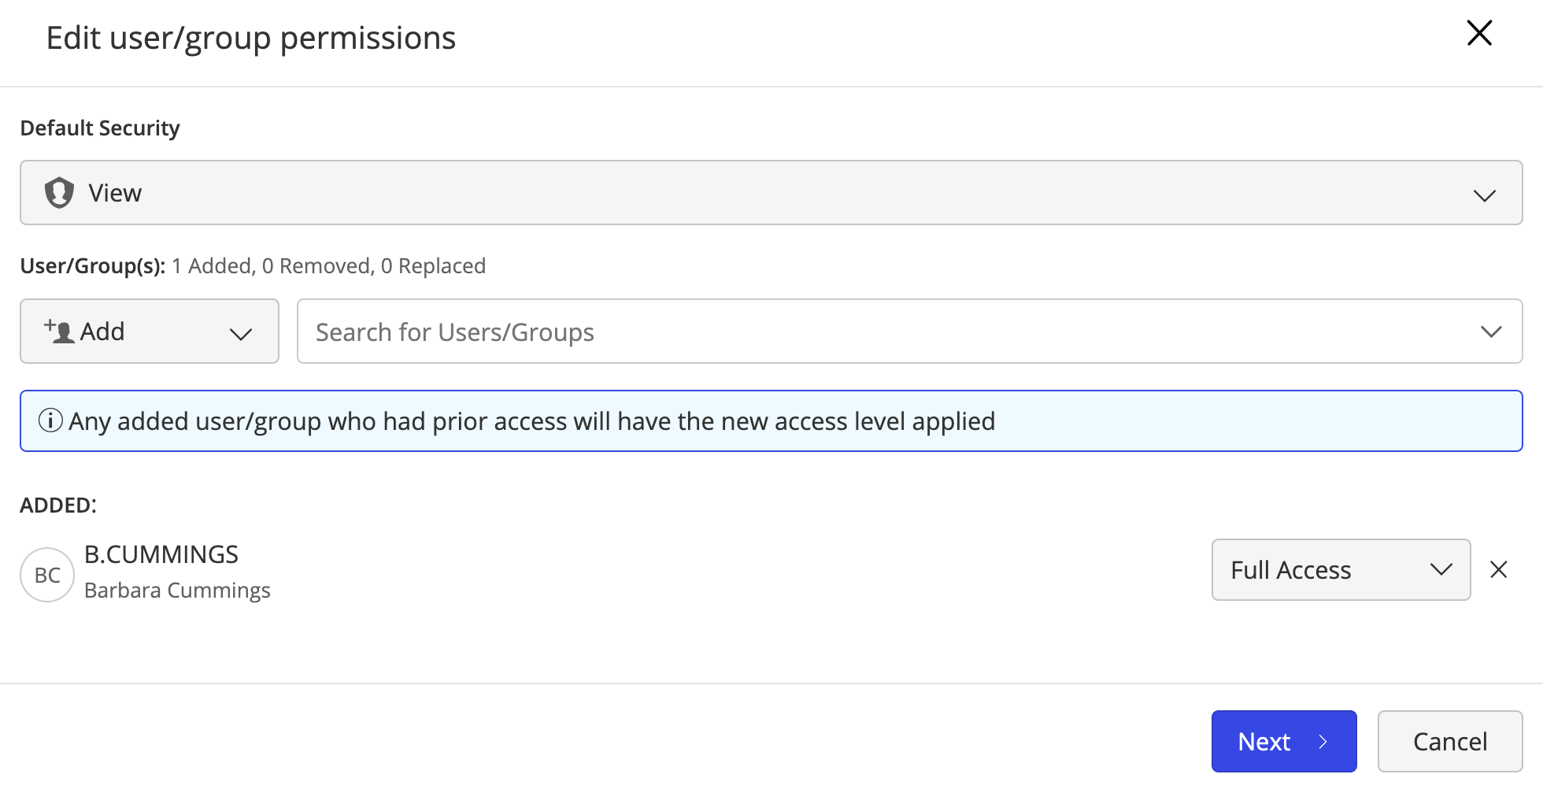1543x789 pixels.
Task: Click the Search for Users/Groups input field
Action: 630,331
